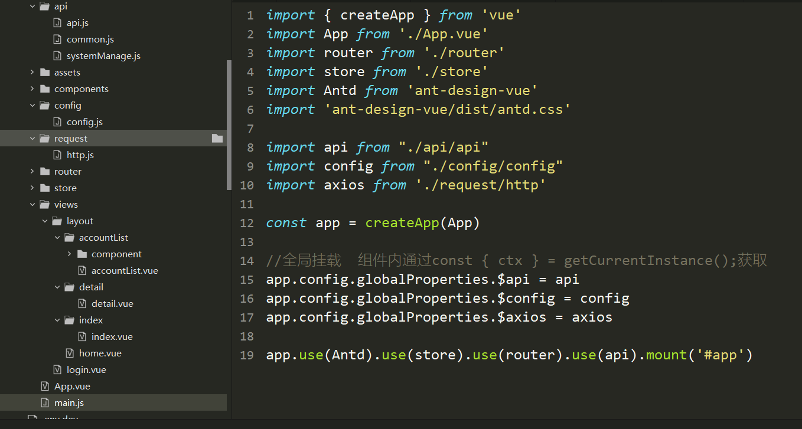Open accountList.vue file

click(x=125, y=271)
